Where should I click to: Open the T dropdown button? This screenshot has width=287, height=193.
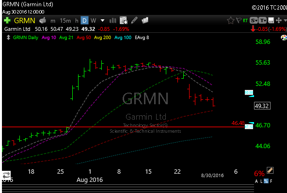coord(263,20)
